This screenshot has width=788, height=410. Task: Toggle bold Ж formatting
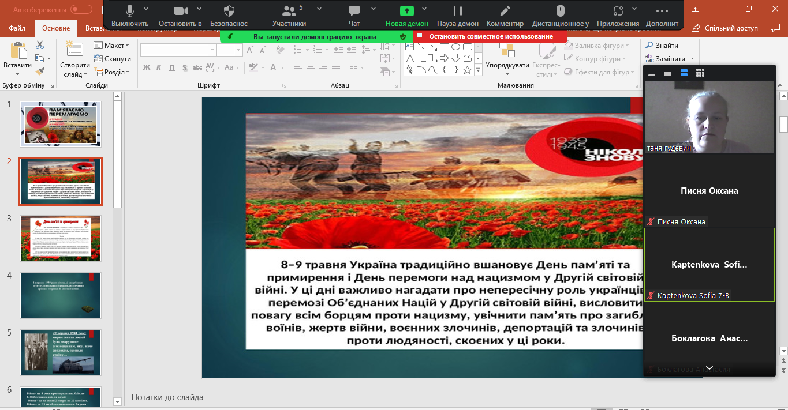146,67
